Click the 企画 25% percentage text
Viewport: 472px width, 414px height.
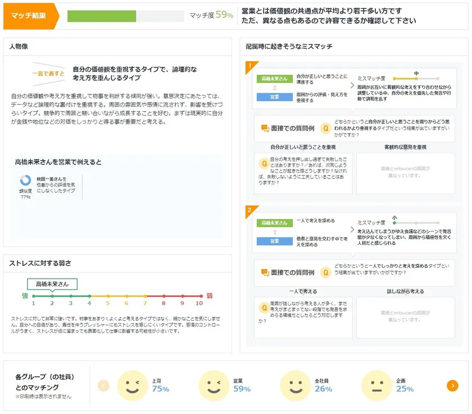click(405, 389)
